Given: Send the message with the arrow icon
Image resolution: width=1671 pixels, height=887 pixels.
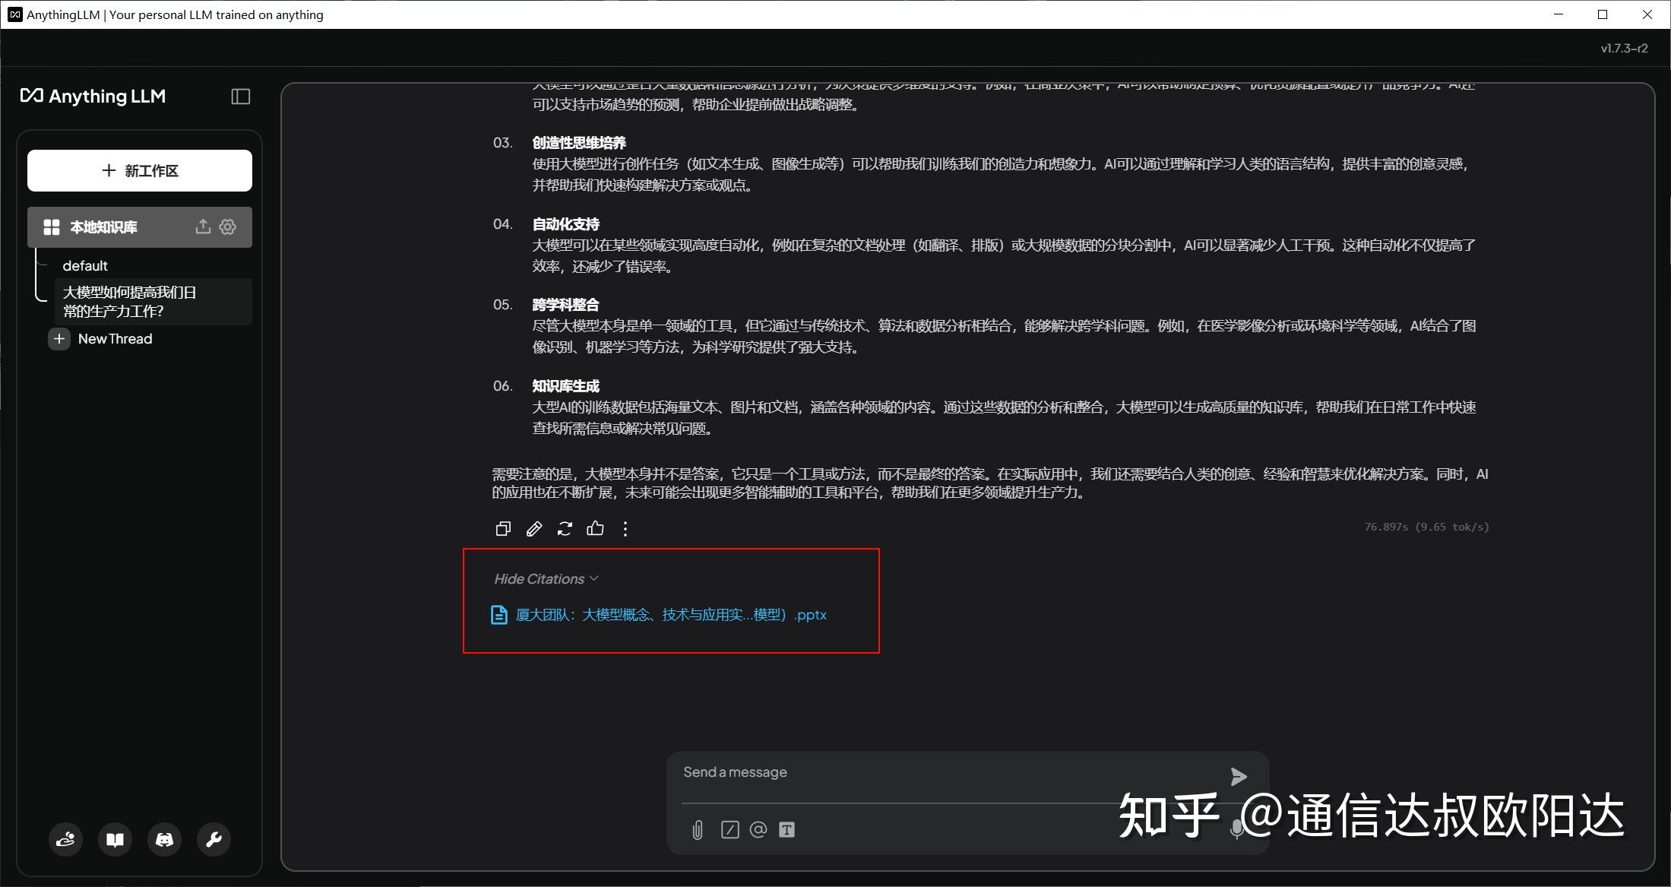Looking at the screenshot, I should click(x=1239, y=776).
